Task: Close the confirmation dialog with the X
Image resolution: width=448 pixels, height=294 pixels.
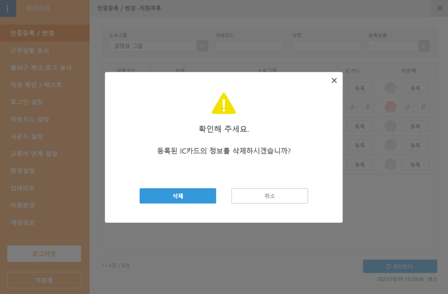Action: [x=334, y=80]
